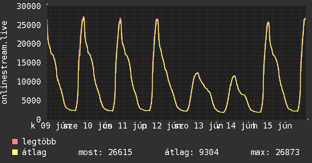The height and width of the screenshot is (163, 312).
Task: Click the green arrow atop the y-axis
Action: [47, 4]
